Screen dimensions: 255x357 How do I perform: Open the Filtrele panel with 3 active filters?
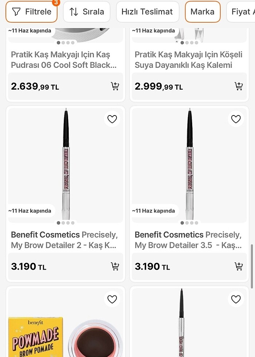pos(31,12)
